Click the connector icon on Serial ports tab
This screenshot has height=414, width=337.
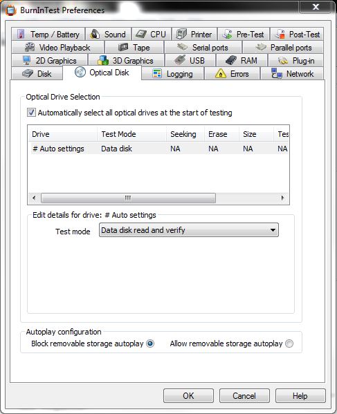pos(183,47)
